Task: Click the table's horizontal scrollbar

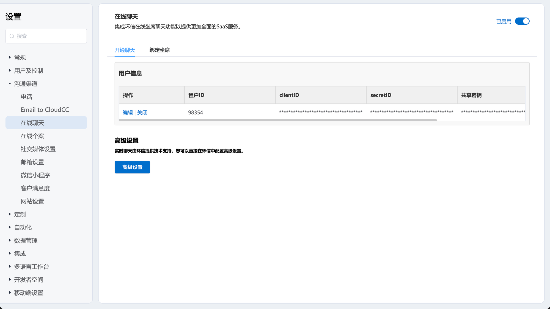Action: click(x=278, y=120)
